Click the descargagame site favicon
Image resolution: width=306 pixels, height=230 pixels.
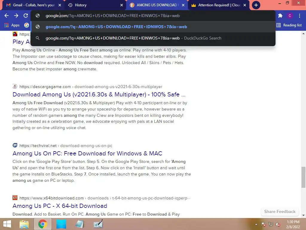15,86
